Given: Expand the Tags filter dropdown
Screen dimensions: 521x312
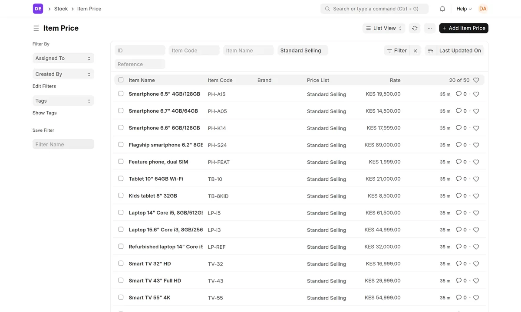Looking at the screenshot, I should (x=63, y=101).
